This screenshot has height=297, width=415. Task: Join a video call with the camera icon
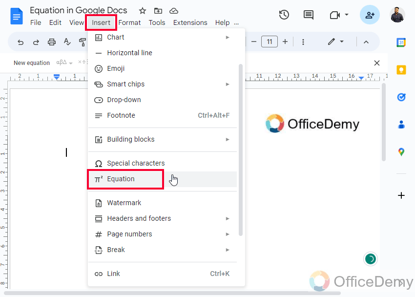coord(335,15)
